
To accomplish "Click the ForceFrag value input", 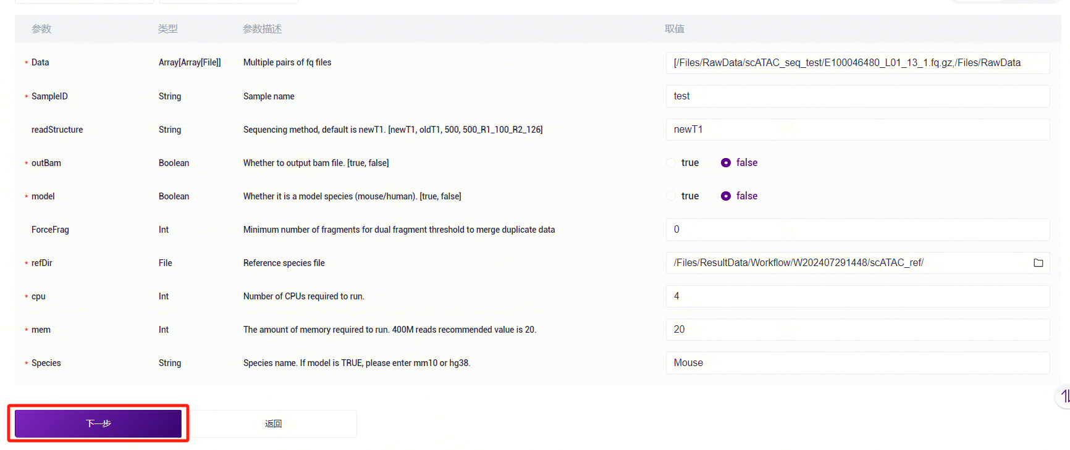I will point(857,230).
